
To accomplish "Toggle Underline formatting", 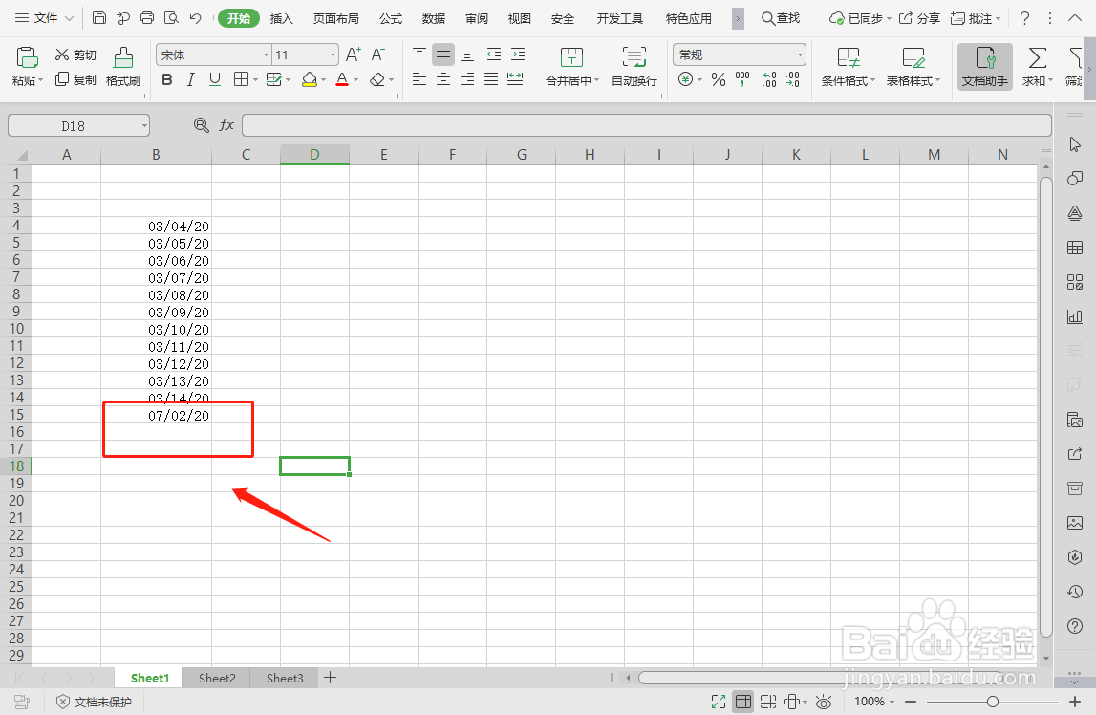I will [x=215, y=79].
